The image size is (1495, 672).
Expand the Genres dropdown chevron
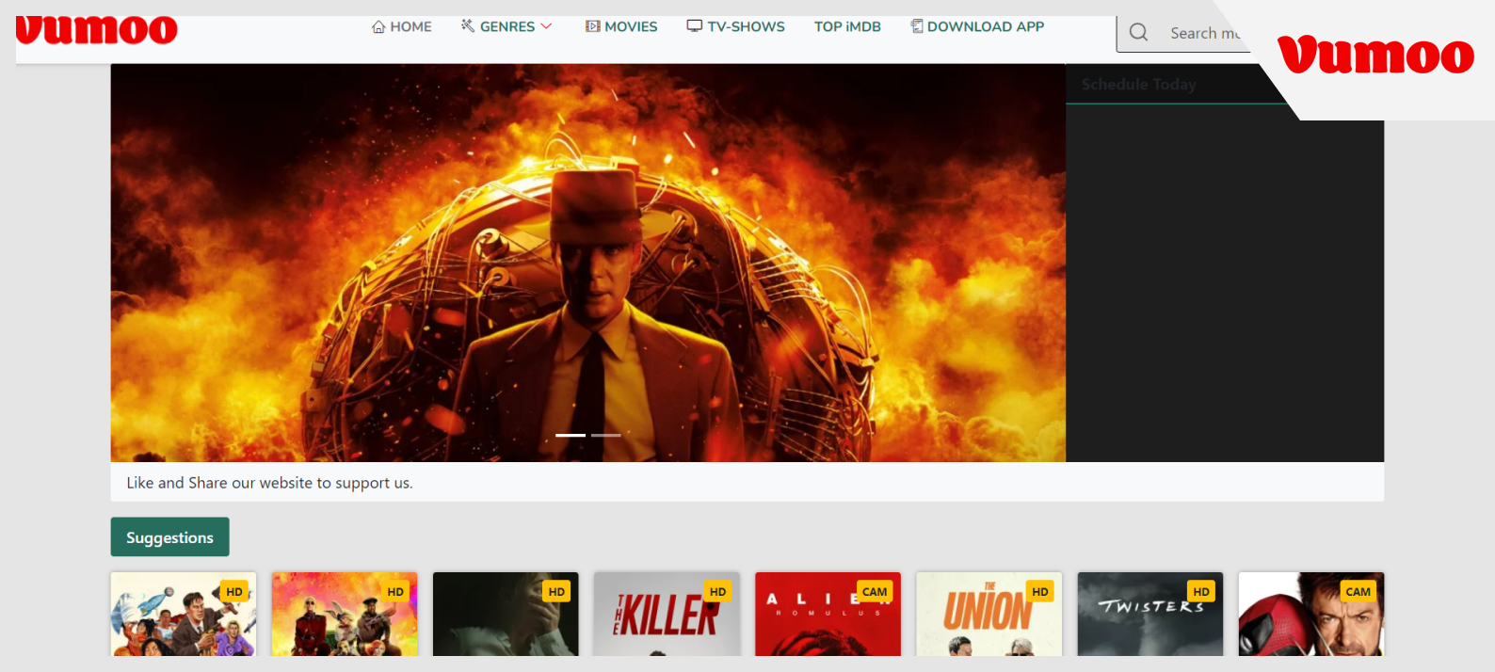546,26
